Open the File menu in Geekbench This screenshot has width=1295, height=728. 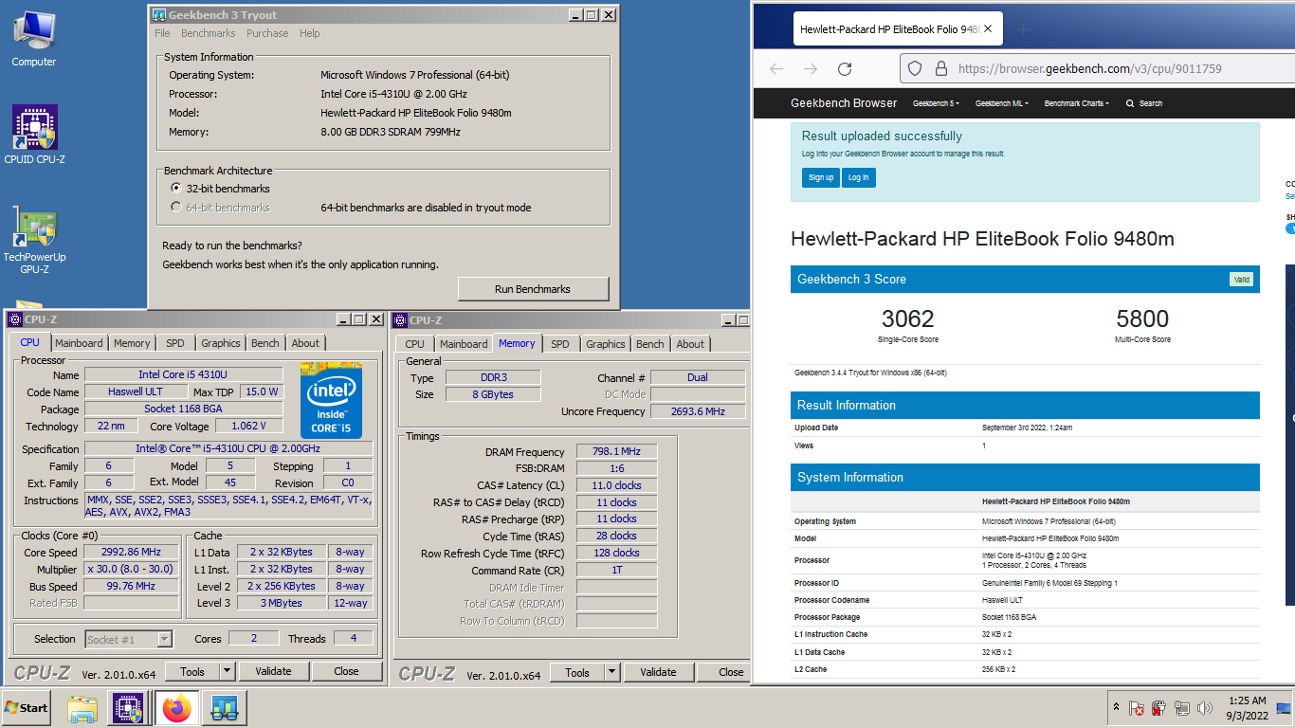pyautogui.click(x=162, y=33)
